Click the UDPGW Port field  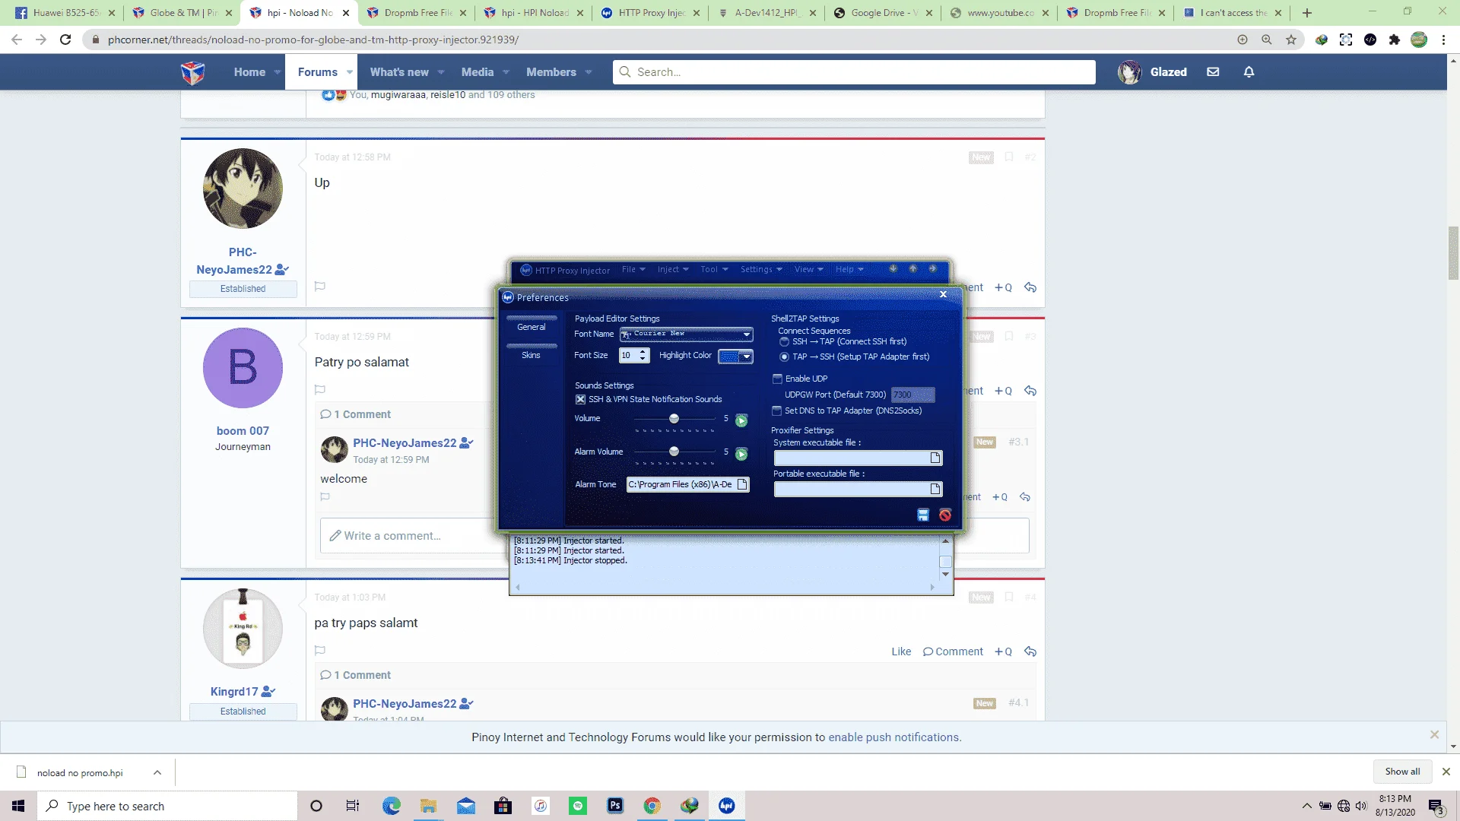click(x=912, y=395)
